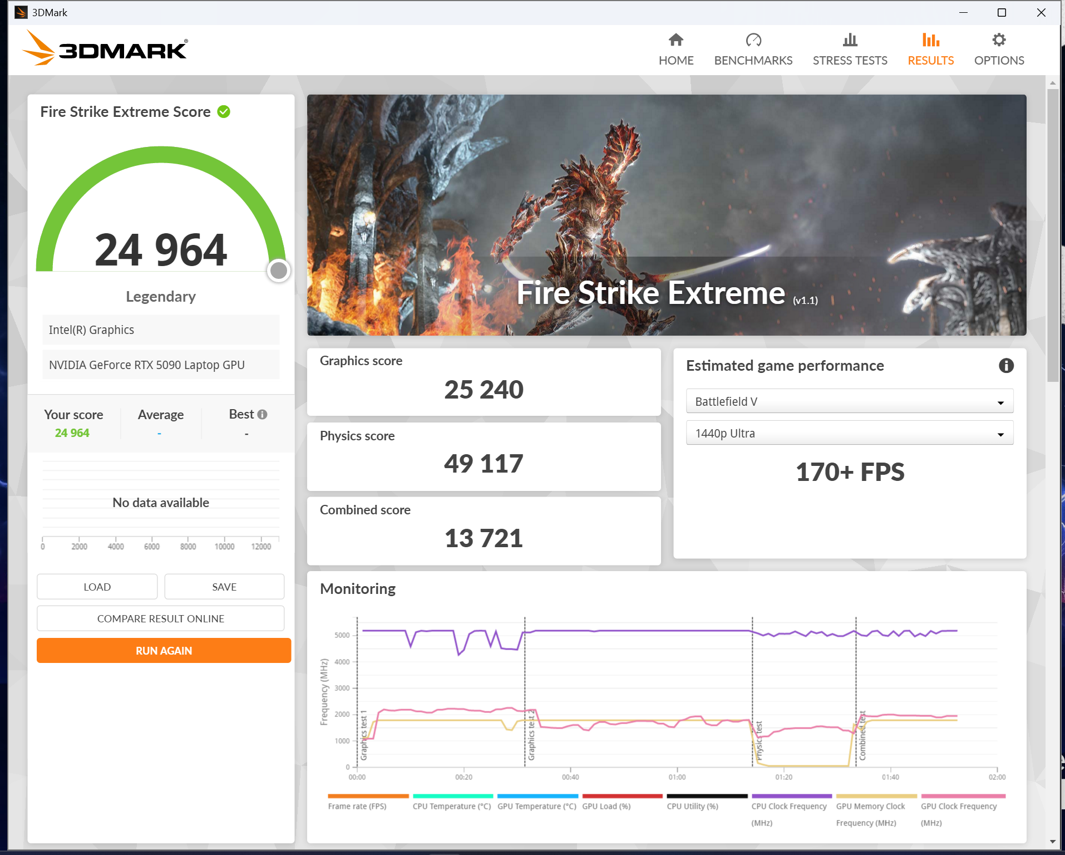
Task: Click the 3DMark logo in header
Action: pos(105,48)
